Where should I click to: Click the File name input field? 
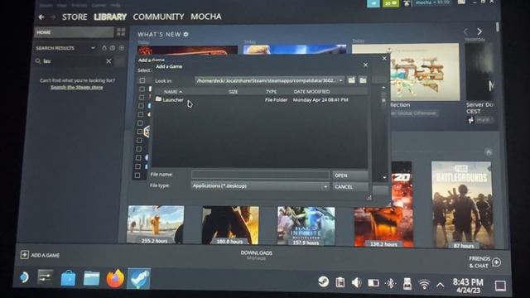[260, 175]
